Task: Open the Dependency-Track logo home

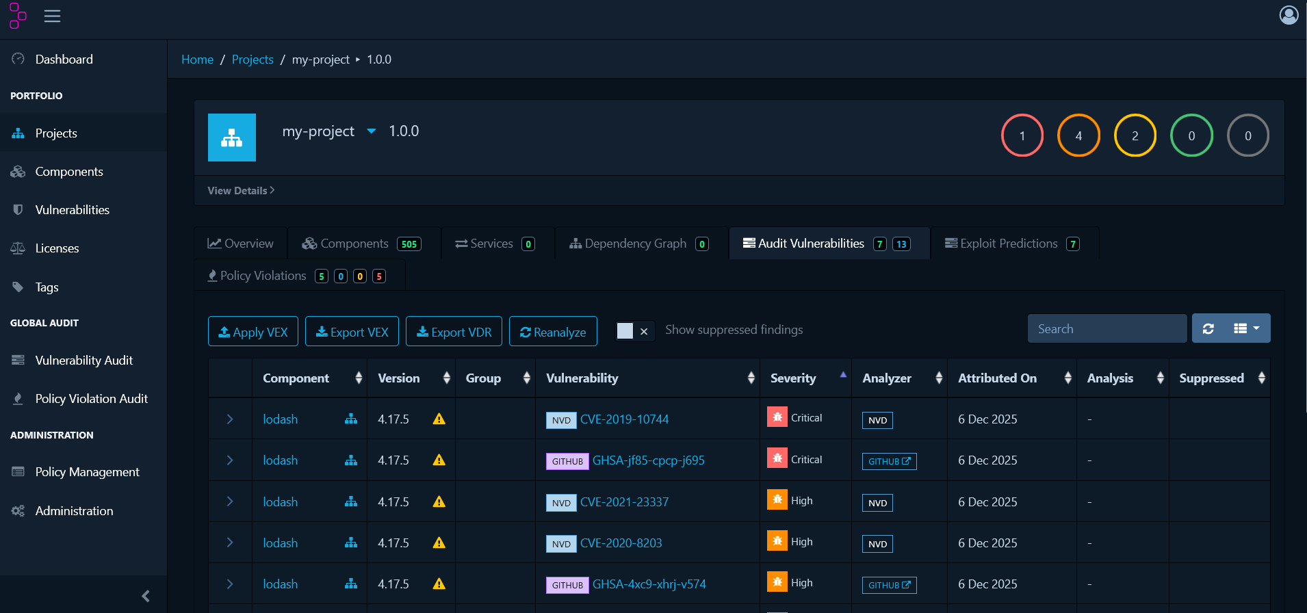Action: (x=18, y=16)
